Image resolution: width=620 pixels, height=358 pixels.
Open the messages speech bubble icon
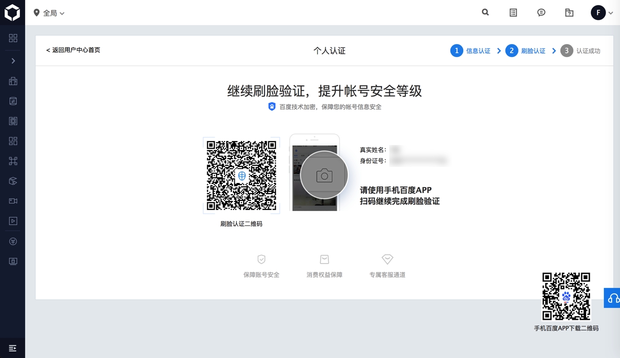point(541,12)
